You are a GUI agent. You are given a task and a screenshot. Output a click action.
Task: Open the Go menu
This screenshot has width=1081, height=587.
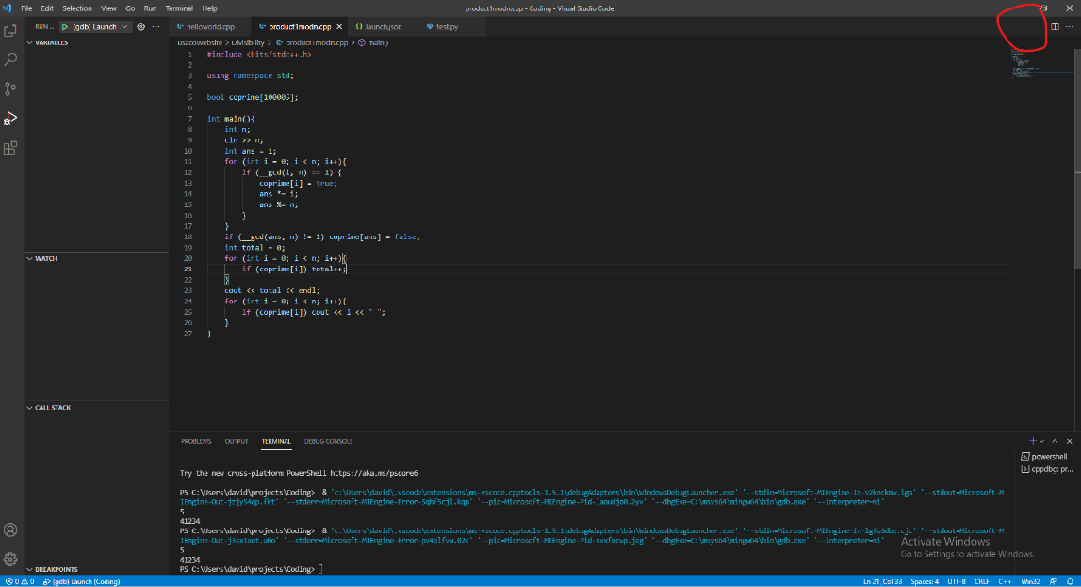pyautogui.click(x=130, y=8)
